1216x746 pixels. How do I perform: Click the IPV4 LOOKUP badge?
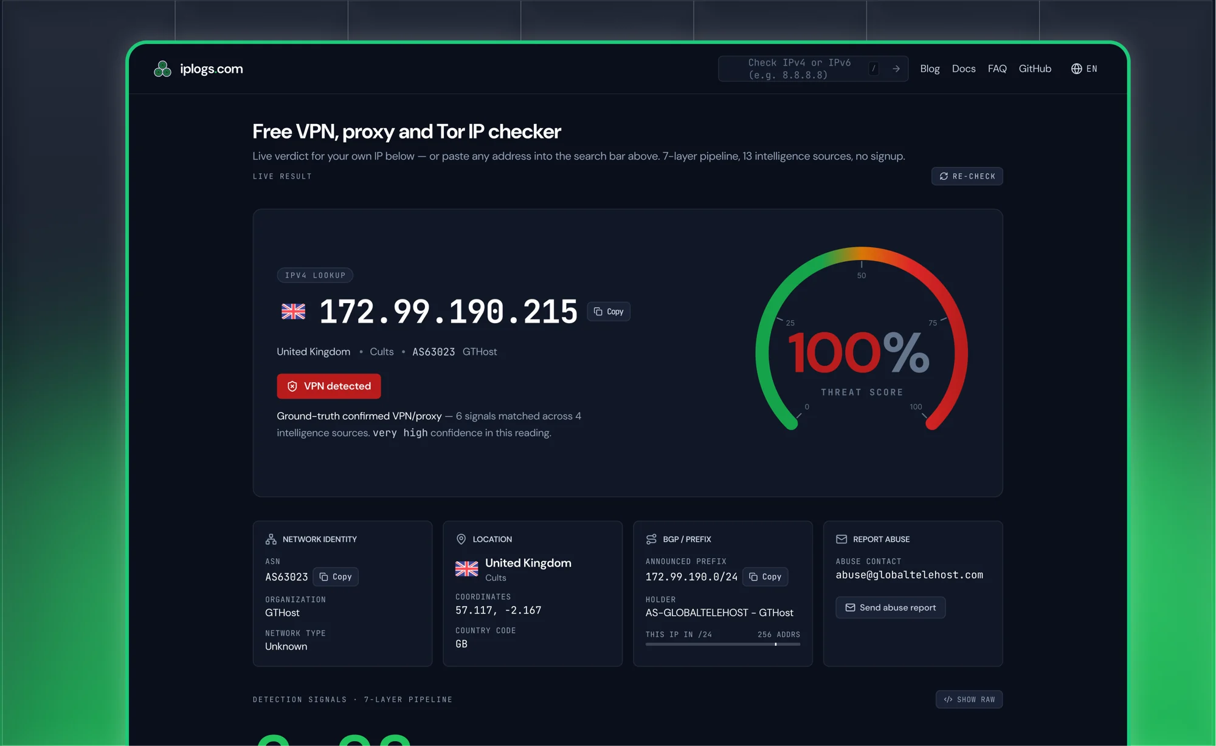tap(315, 275)
